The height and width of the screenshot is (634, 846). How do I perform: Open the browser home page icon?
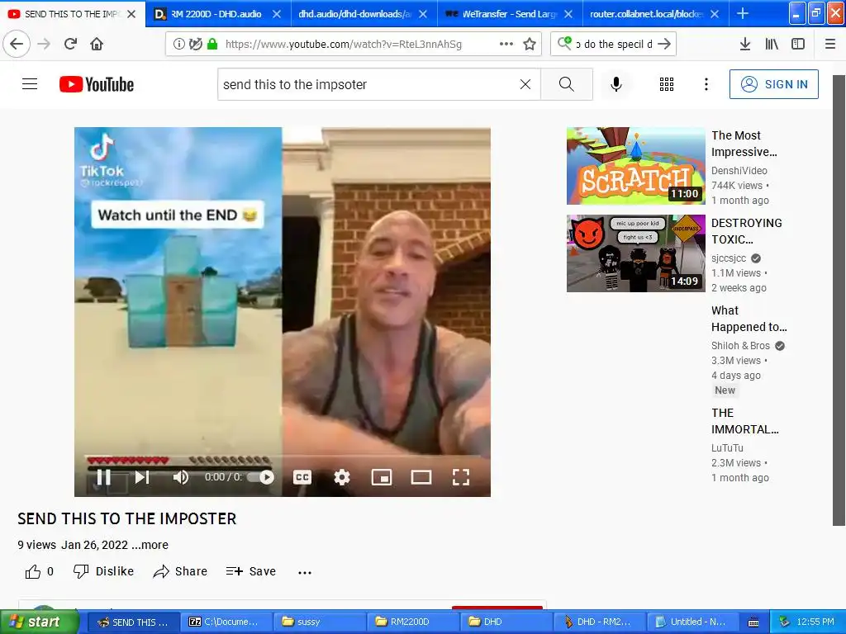[97, 44]
